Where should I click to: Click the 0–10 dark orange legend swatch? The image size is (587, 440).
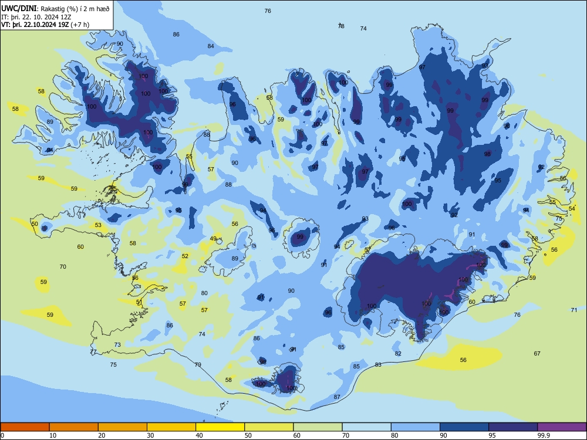(25, 427)
